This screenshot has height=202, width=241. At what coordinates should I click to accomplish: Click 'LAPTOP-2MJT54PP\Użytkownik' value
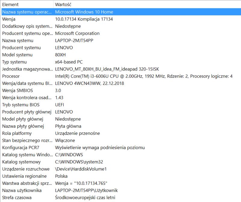point(86,191)
